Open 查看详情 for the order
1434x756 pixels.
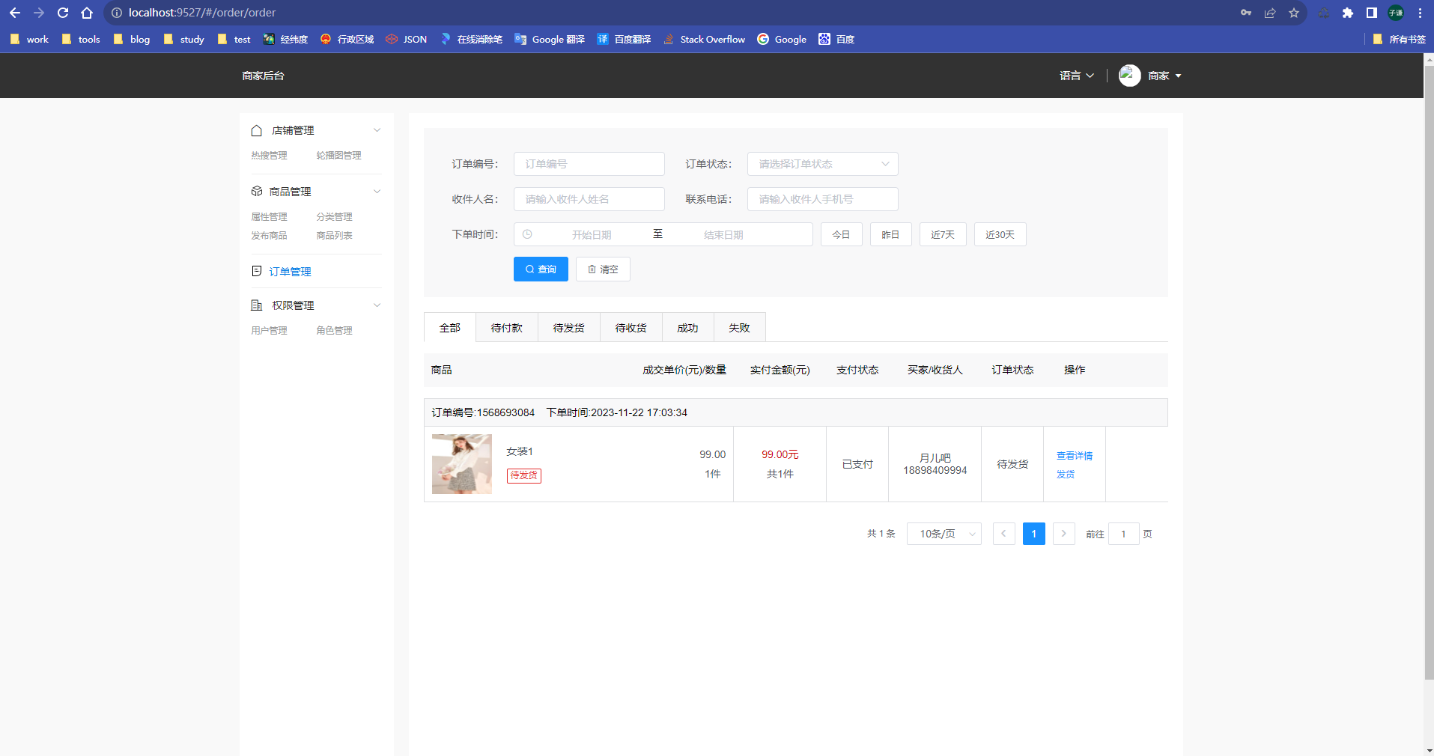coord(1074,454)
